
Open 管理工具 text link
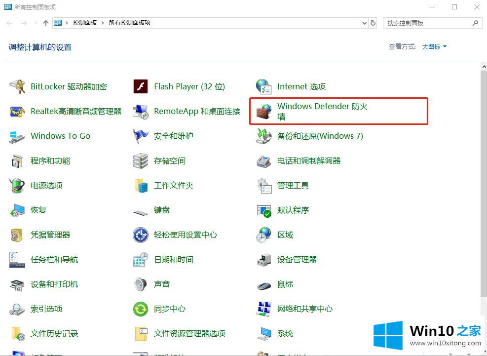coord(293,185)
